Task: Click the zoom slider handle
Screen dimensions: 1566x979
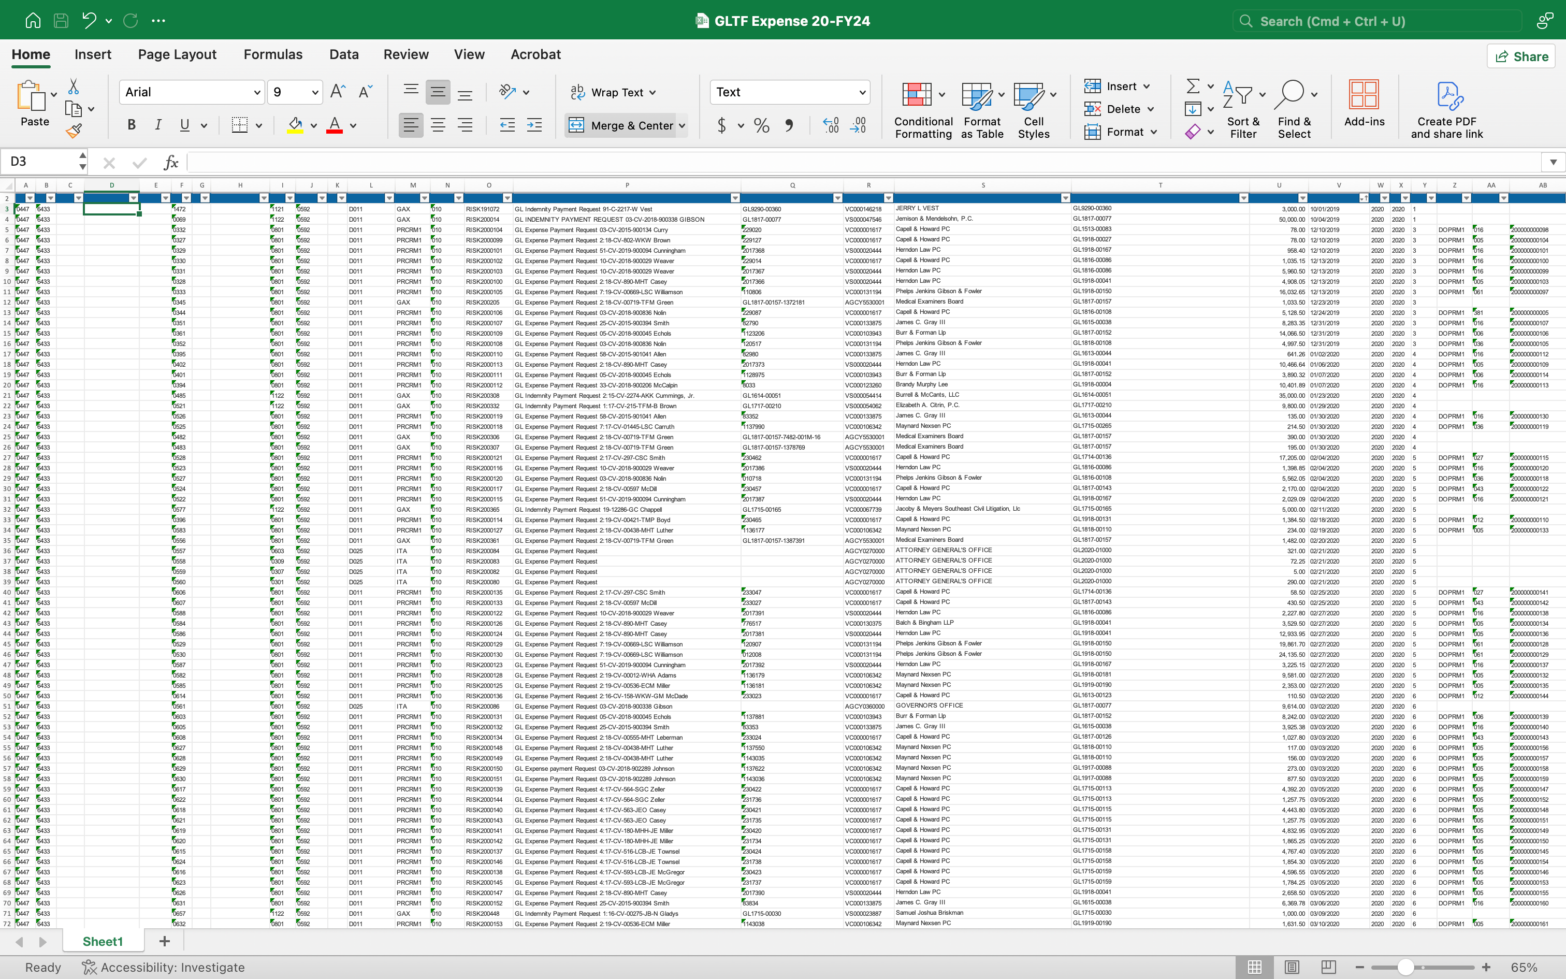Action: click(x=1405, y=968)
